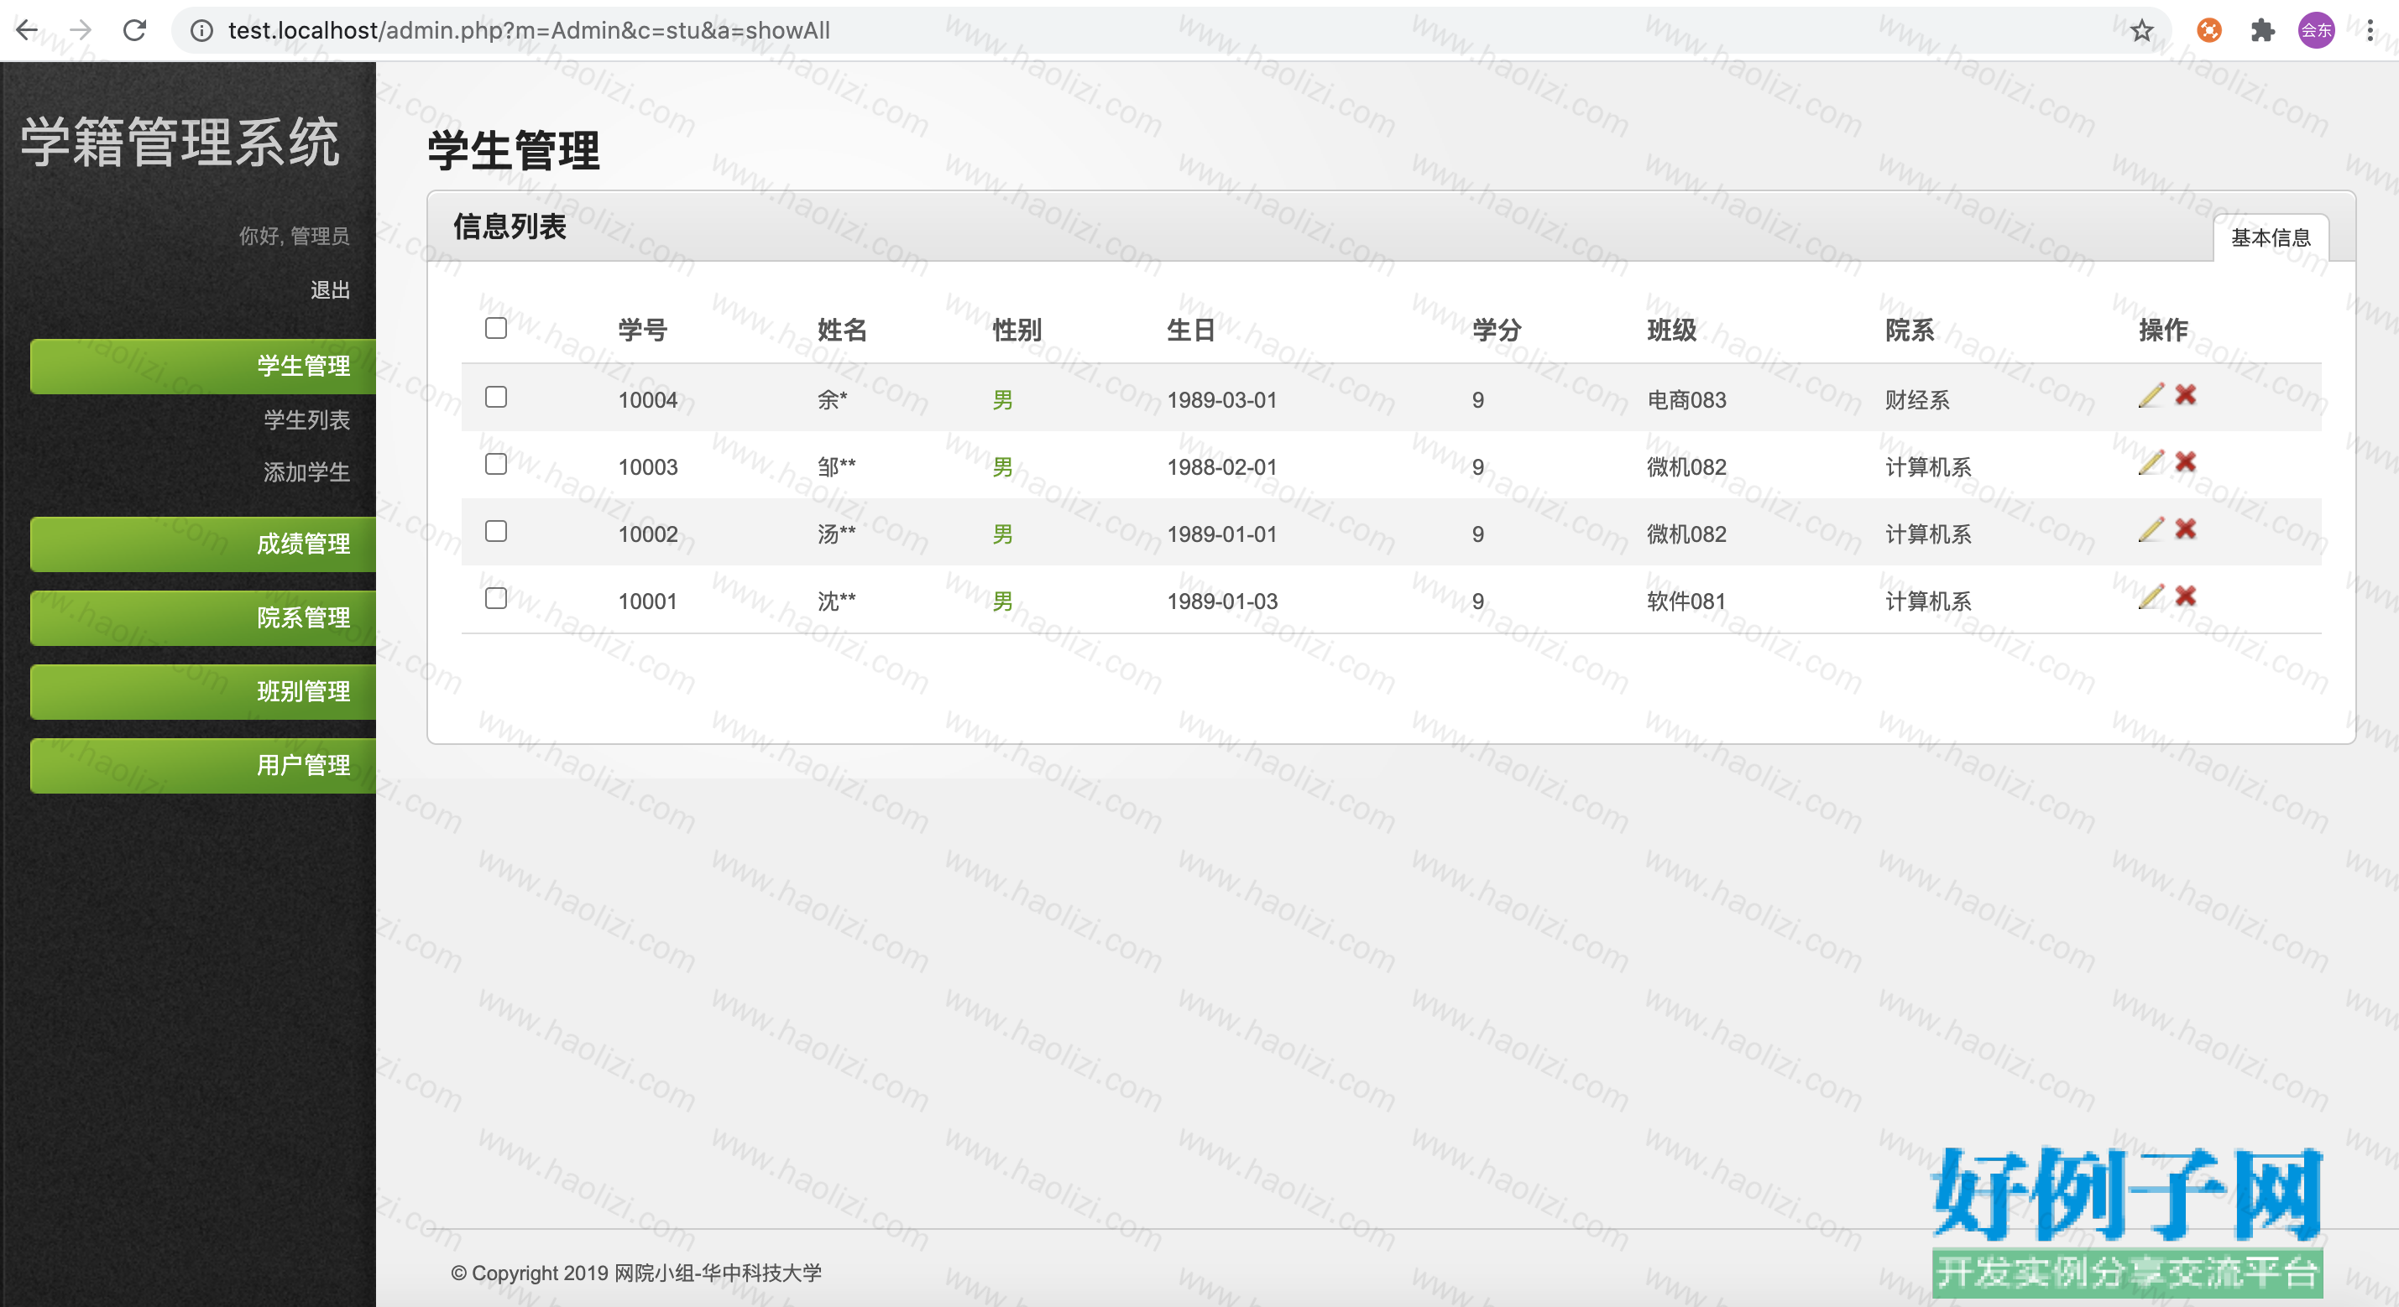Click the browser forward arrow
Viewport: 2399px width, 1307px height.
point(80,30)
